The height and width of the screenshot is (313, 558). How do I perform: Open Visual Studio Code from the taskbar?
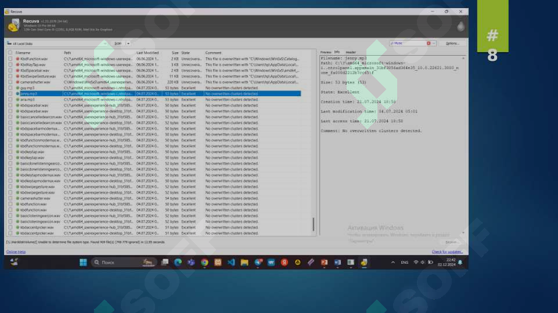pyautogui.click(x=231, y=263)
